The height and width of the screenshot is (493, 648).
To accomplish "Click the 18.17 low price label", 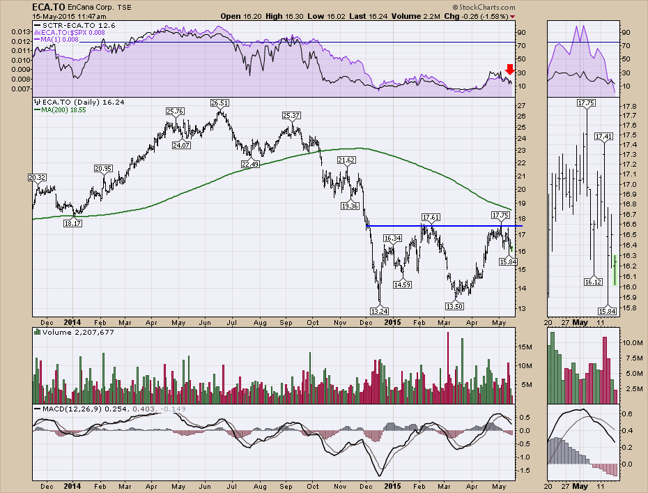I will point(72,223).
